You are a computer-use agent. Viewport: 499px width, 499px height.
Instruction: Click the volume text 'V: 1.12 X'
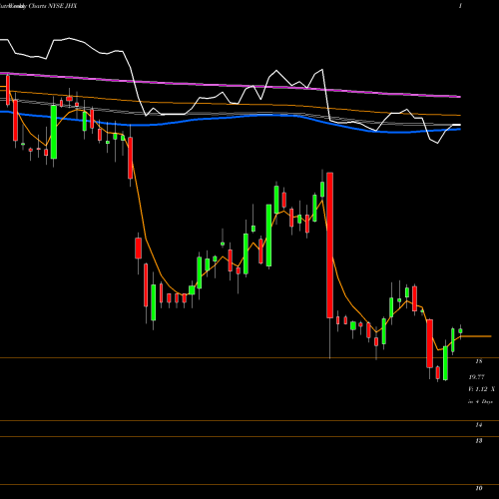(x=481, y=389)
